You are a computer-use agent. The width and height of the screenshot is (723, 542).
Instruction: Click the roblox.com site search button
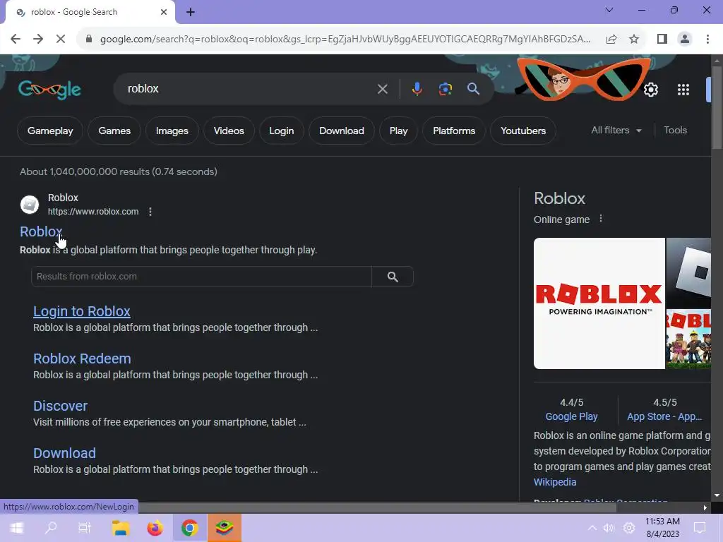point(393,277)
